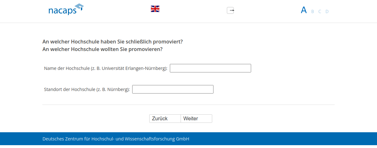The width and height of the screenshot is (377, 148).
Task: Select the B view option
Action: click(x=312, y=12)
